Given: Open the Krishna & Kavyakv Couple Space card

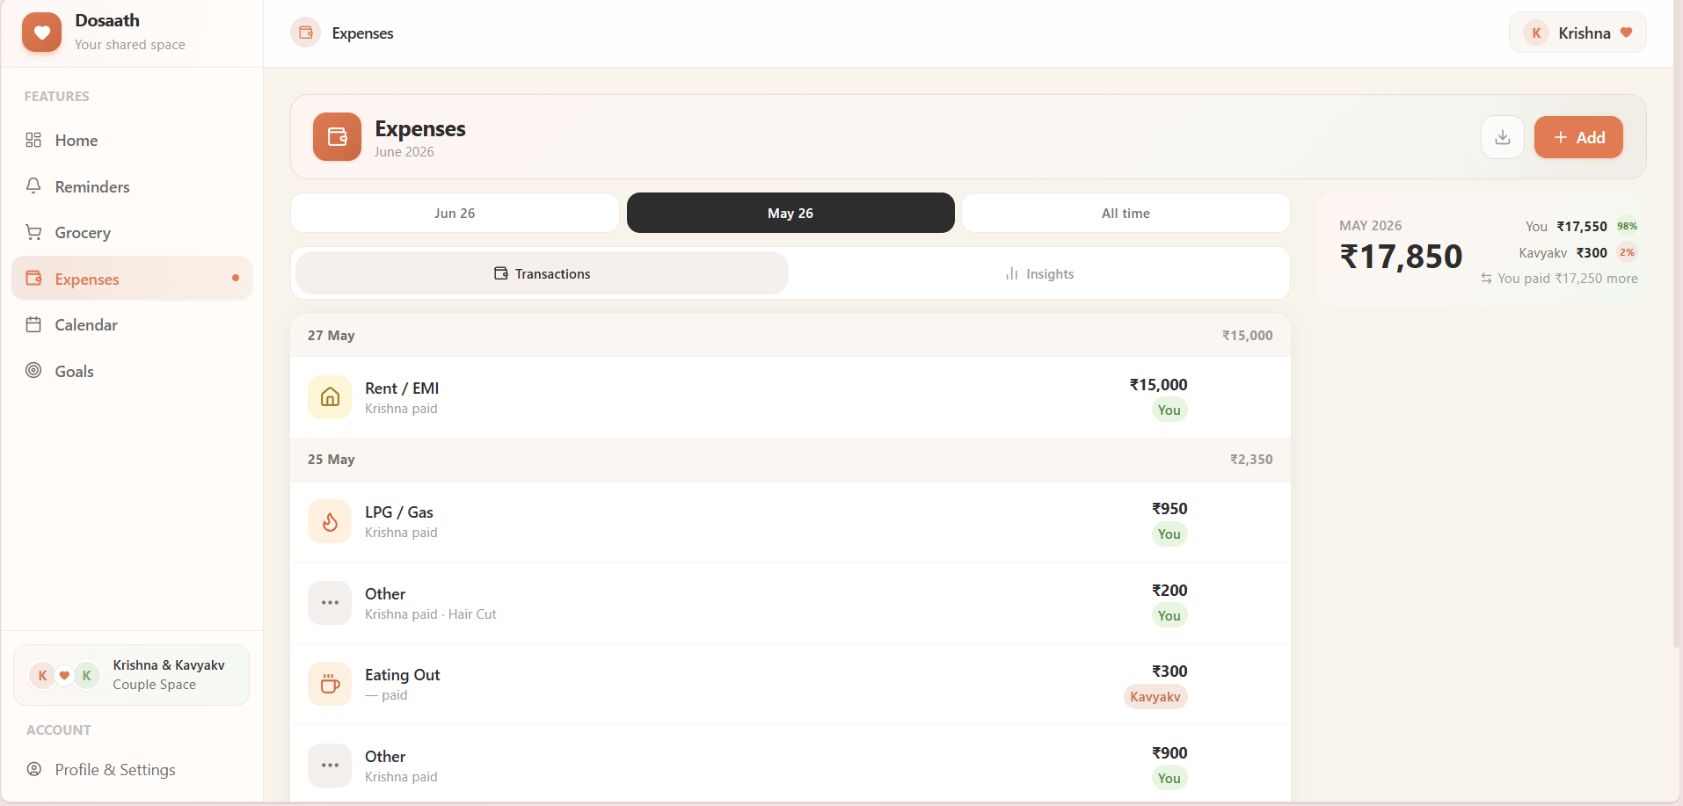Looking at the screenshot, I should click(x=131, y=675).
